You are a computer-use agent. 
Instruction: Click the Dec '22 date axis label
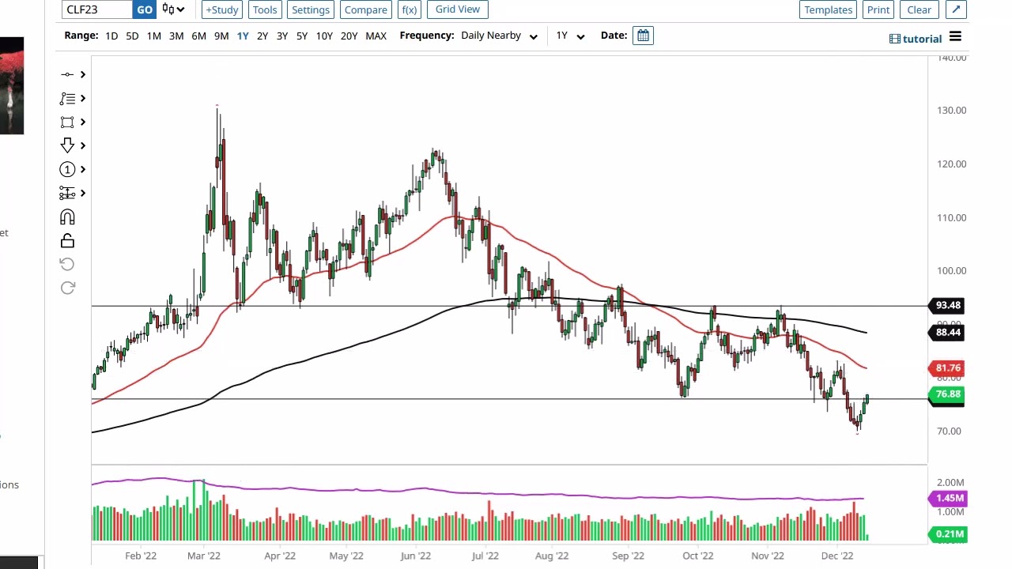(x=837, y=556)
